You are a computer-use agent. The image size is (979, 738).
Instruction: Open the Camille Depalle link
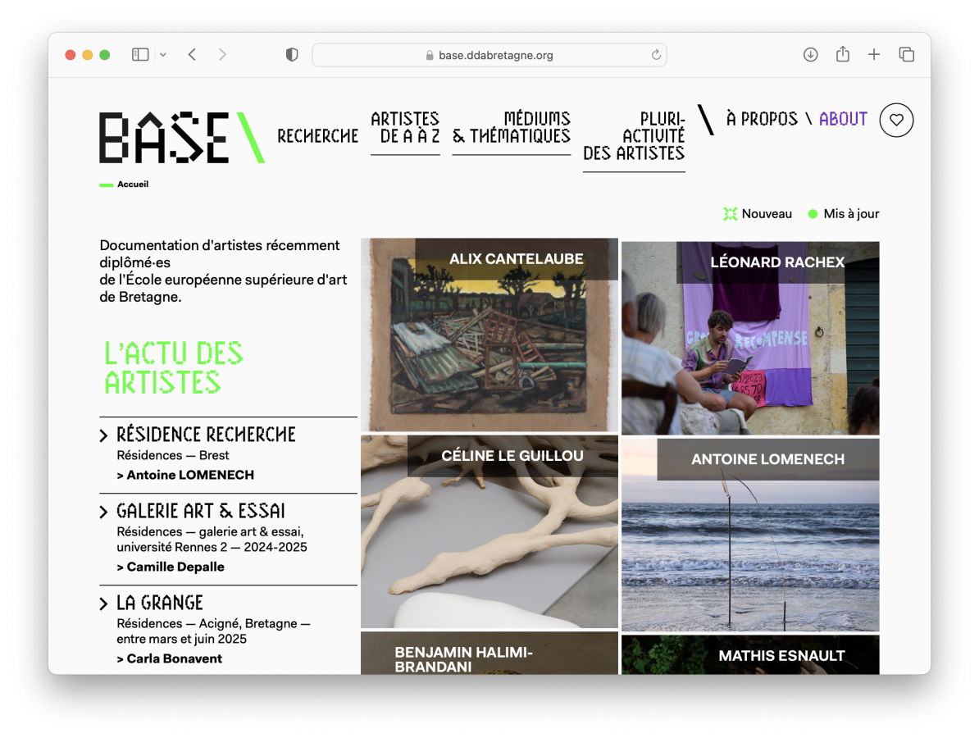click(x=175, y=567)
